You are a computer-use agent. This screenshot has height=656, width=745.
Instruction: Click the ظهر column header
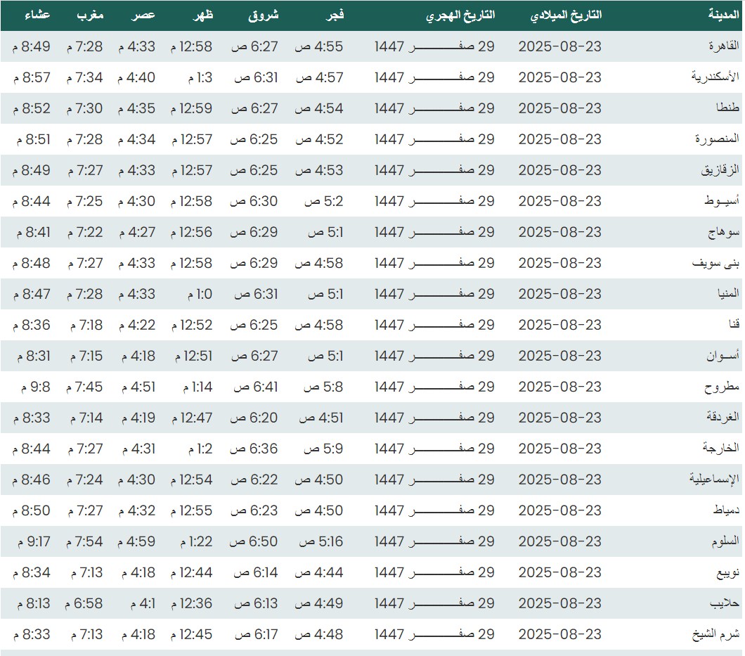(x=202, y=15)
